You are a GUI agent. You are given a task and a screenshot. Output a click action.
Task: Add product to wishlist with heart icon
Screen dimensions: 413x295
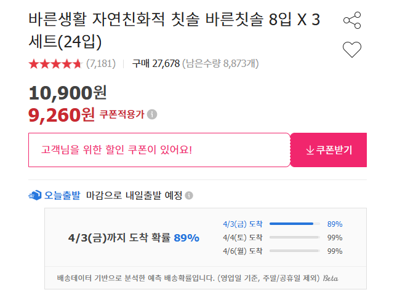tap(352, 50)
